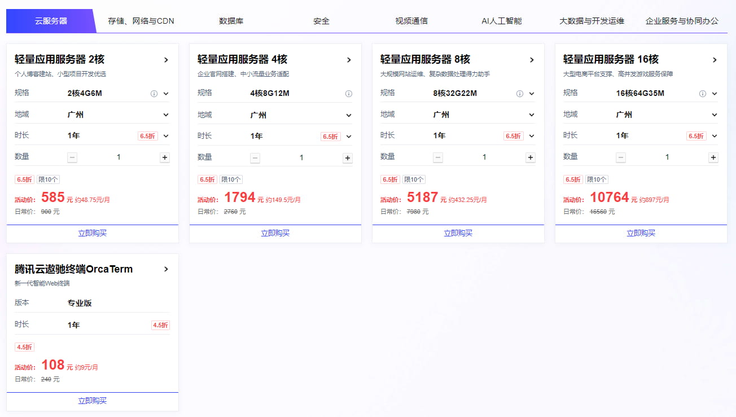The width and height of the screenshot is (736, 417).
Task: Click arrow beside 腾讯云遨驰终端OrcaTerm title
Action: pos(166,269)
